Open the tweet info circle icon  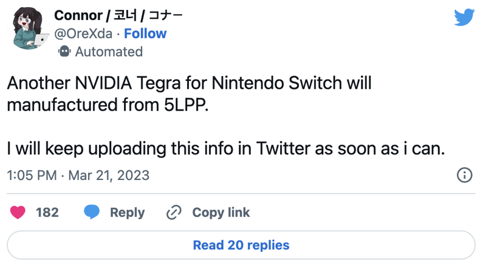[464, 175]
